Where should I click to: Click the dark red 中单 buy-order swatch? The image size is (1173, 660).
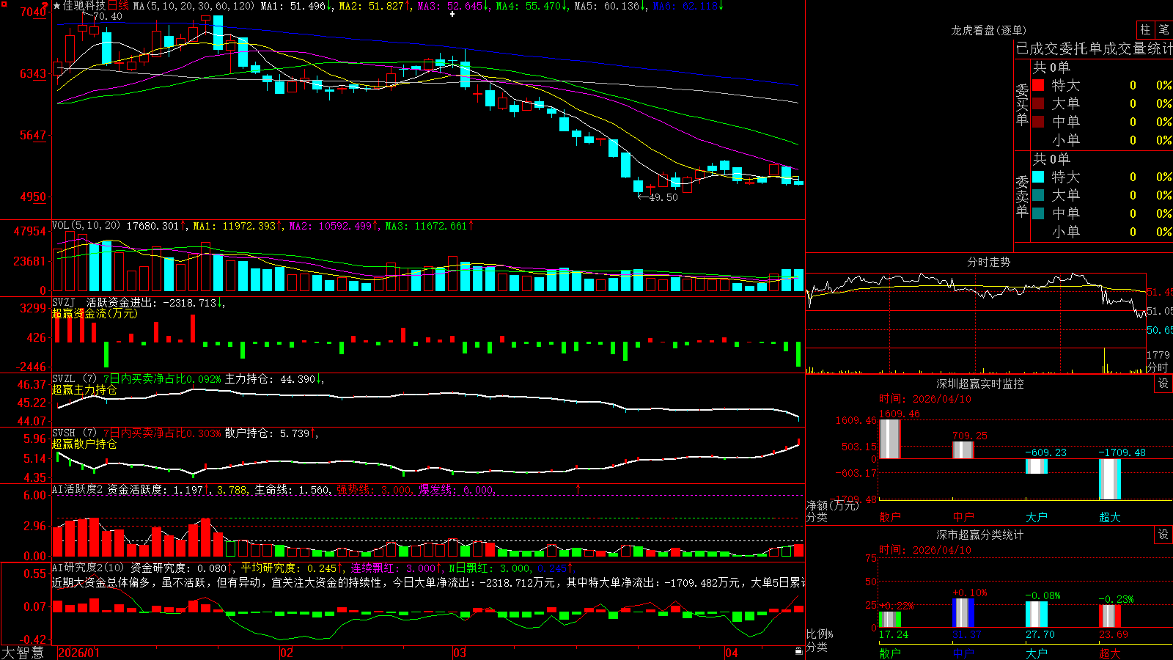point(1038,122)
